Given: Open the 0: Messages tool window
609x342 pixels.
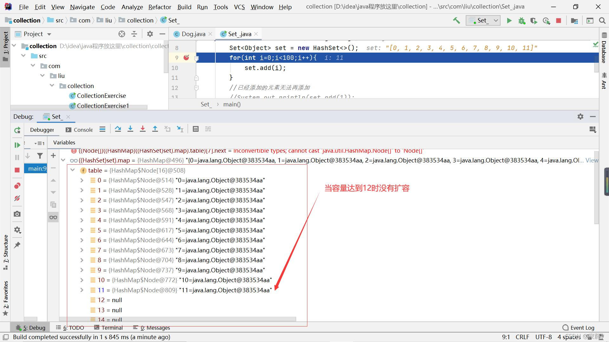Looking at the screenshot, I should tap(152, 328).
